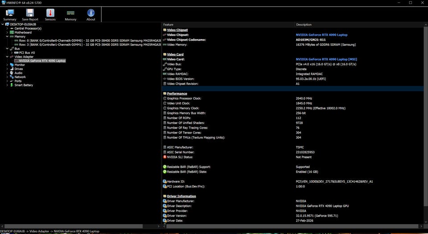Click the tree panel horizontal scrollbar
428x234 pixels.
pos(74,226)
